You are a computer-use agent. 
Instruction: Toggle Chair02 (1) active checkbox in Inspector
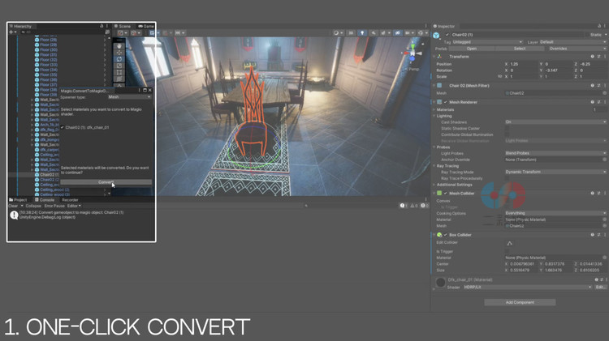tap(447, 35)
